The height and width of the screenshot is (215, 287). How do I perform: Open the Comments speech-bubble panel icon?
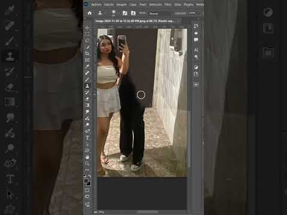click(x=196, y=40)
